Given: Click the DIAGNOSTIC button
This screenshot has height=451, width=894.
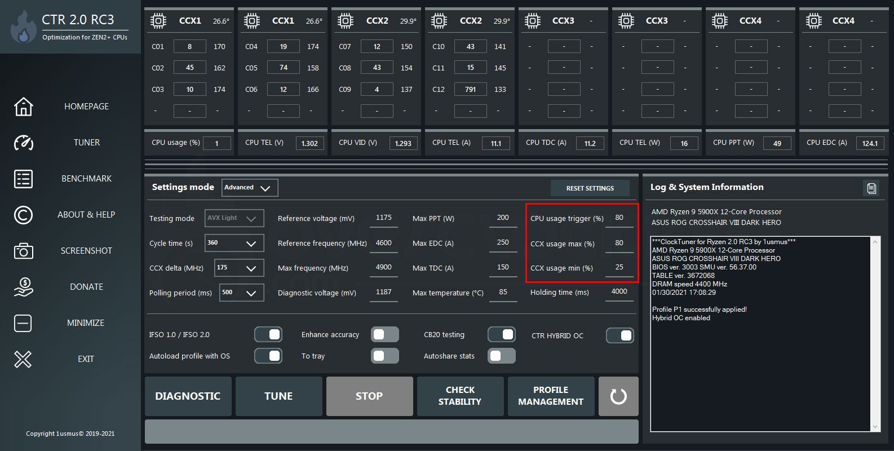Looking at the screenshot, I should click(188, 396).
